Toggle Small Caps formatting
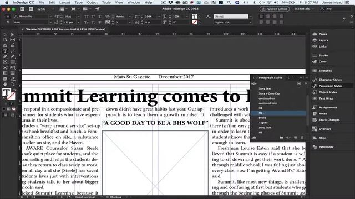 (x=87, y=22)
